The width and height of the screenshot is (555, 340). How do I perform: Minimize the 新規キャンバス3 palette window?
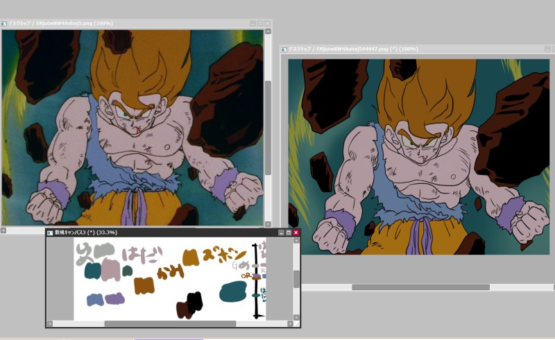click(282, 232)
